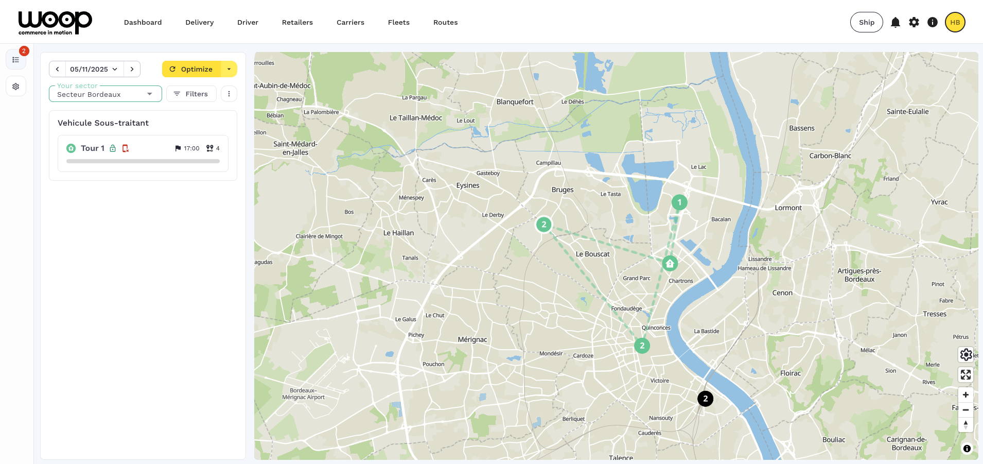983x464 pixels.
Task: Zoom out on the map
Action: (x=966, y=410)
